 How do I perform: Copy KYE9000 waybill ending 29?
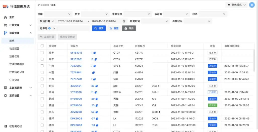pos(97,99)
